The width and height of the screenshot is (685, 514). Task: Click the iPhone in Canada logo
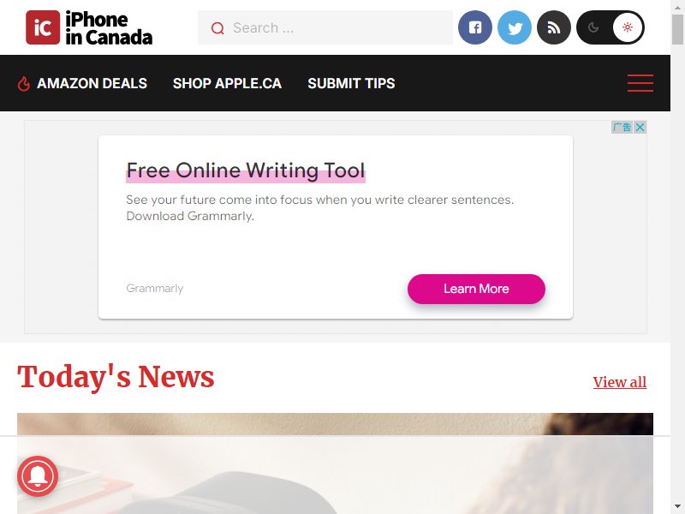tap(89, 28)
